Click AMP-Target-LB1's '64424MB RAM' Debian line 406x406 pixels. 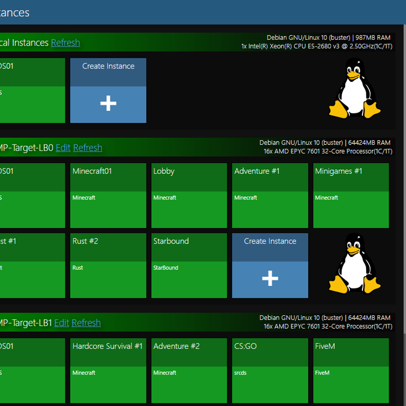tap(325, 318)
